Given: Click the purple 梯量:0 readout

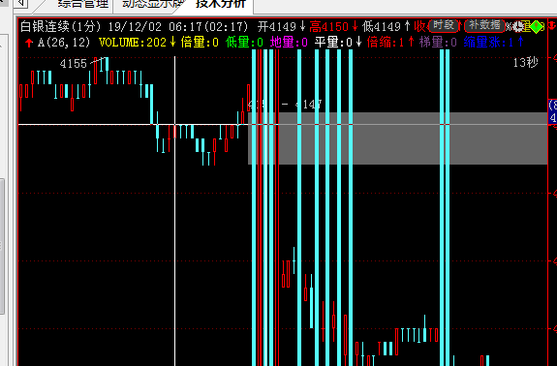Looking at the screenshot, I should (x=438, y=43).
